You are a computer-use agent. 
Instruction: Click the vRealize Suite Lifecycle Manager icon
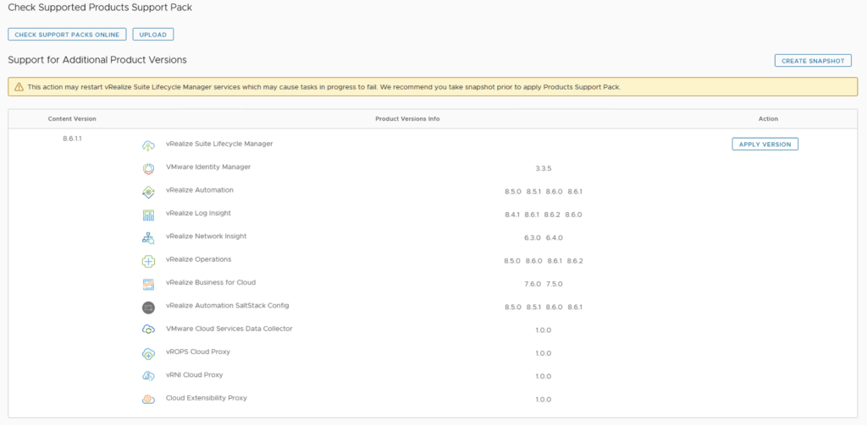(148, 145)
